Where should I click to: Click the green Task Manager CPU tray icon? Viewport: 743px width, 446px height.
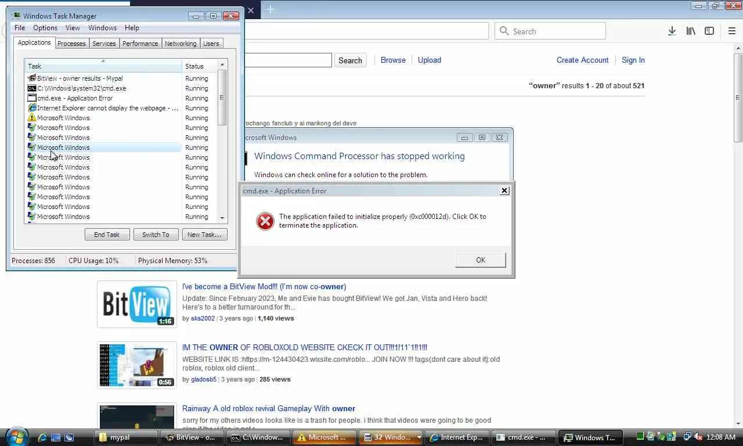[x=640, y=437]
